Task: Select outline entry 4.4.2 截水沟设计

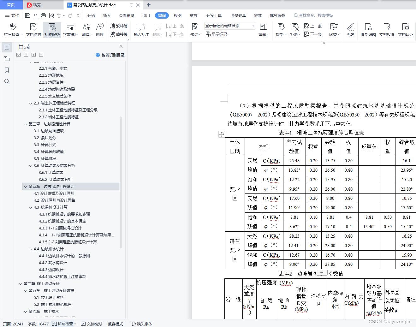Action: click(x=53, y=263)
